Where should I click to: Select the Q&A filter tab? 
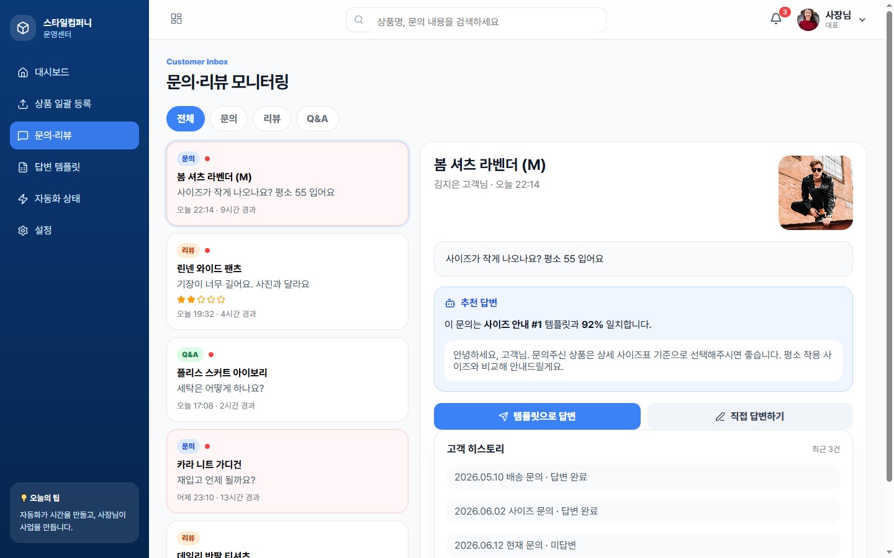[317, 118]
